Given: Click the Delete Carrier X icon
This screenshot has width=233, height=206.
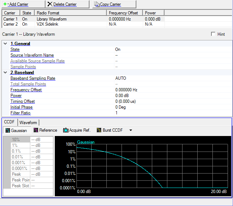Looking at the screenshot, I should click(x=50, y=4).
